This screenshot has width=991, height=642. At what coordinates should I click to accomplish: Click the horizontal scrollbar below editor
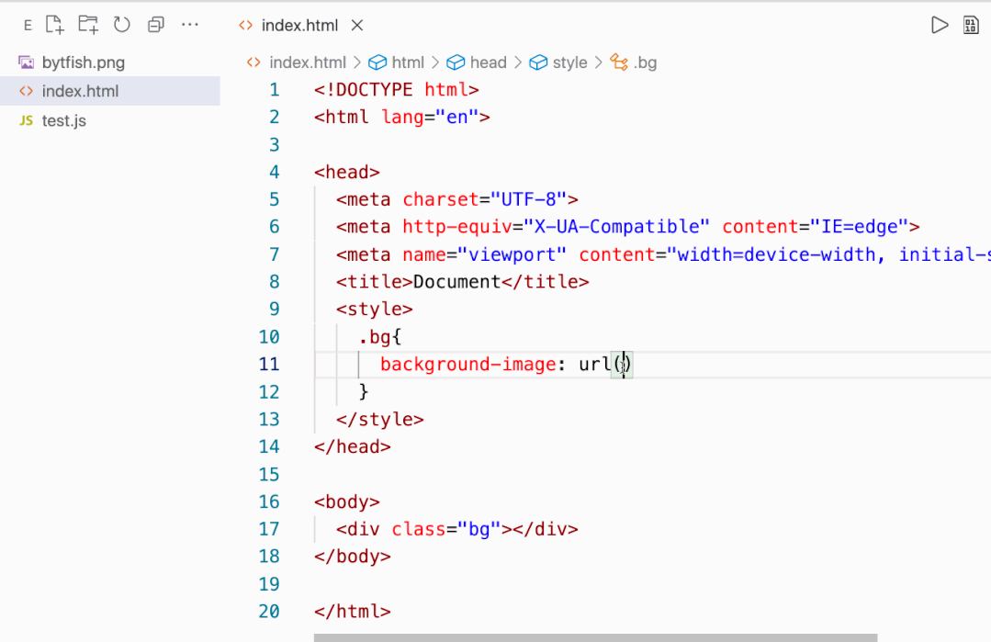coord(595,637)
